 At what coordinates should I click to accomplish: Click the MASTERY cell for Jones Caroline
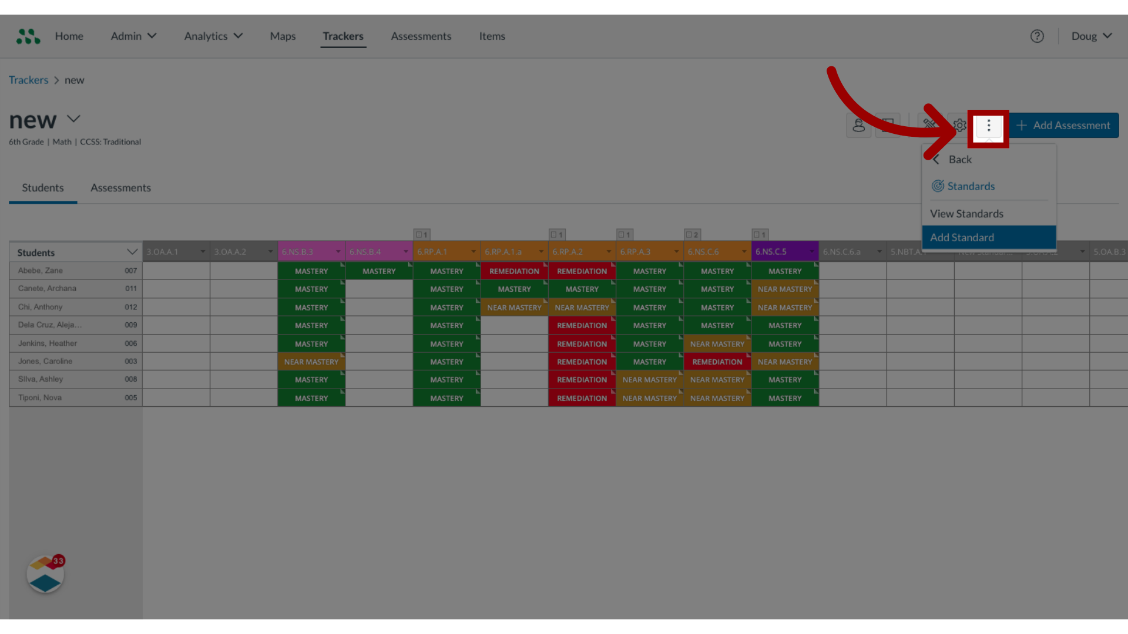coord(446,361)
